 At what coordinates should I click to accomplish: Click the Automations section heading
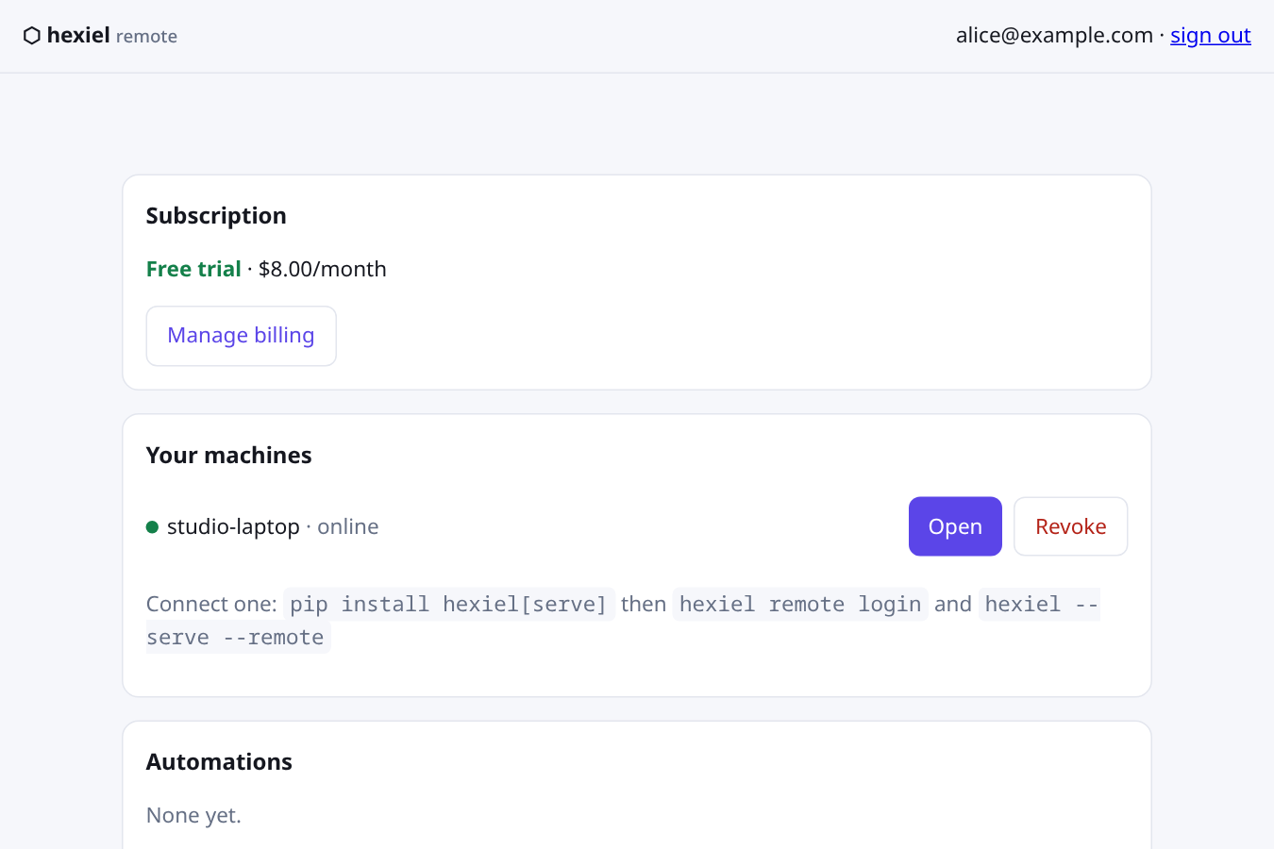click(219, 762)
